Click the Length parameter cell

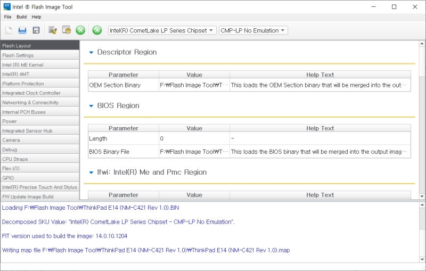[124, 138]
